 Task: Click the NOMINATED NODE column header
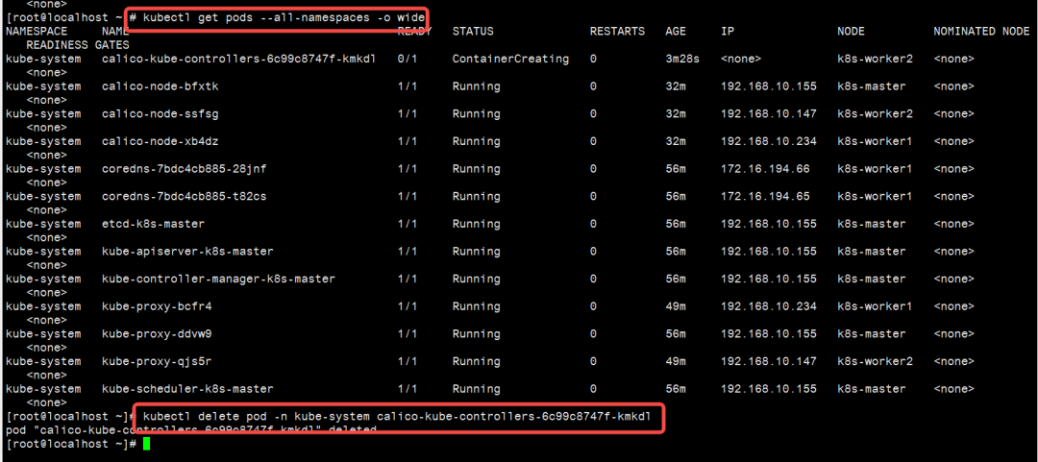980,32
